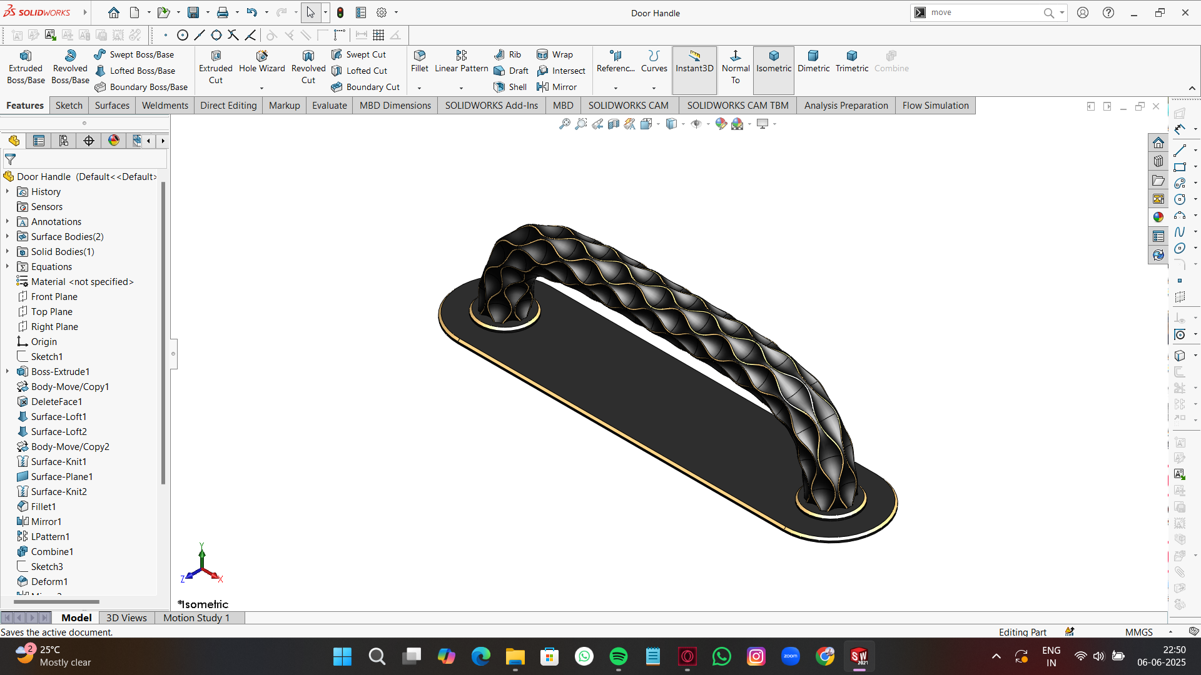Select the Swept Cut command

359,54
